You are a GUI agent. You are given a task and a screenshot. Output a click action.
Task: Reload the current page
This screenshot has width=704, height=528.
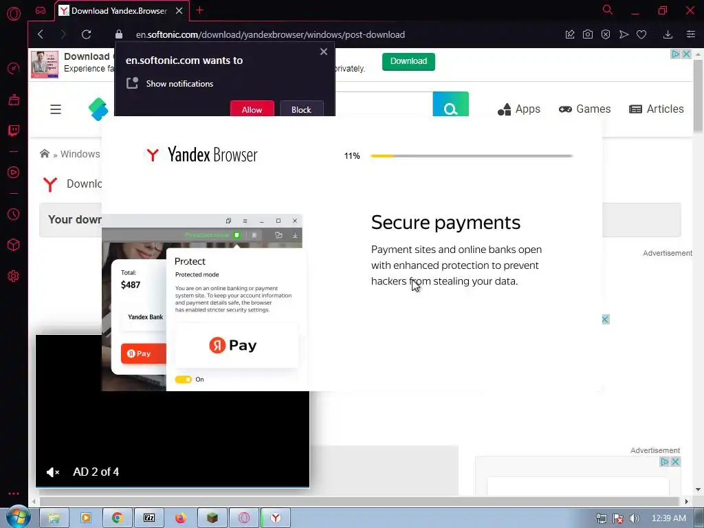click(x=86, y=34)
